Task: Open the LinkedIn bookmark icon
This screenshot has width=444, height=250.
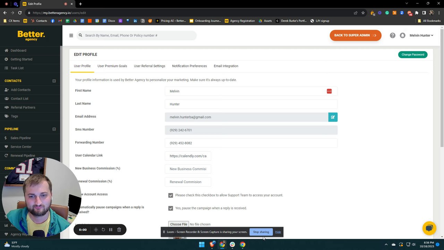Action: pyautogui.click(x=135, y=21)
